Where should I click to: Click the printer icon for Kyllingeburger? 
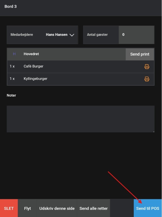(147, 79)
